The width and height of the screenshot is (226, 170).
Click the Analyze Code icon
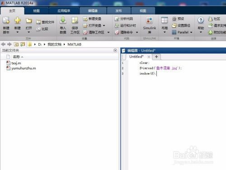point(117,19)
